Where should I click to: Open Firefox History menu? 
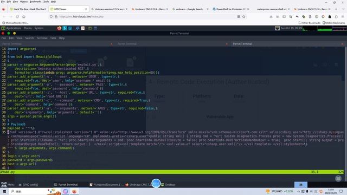tap(24, 2)
